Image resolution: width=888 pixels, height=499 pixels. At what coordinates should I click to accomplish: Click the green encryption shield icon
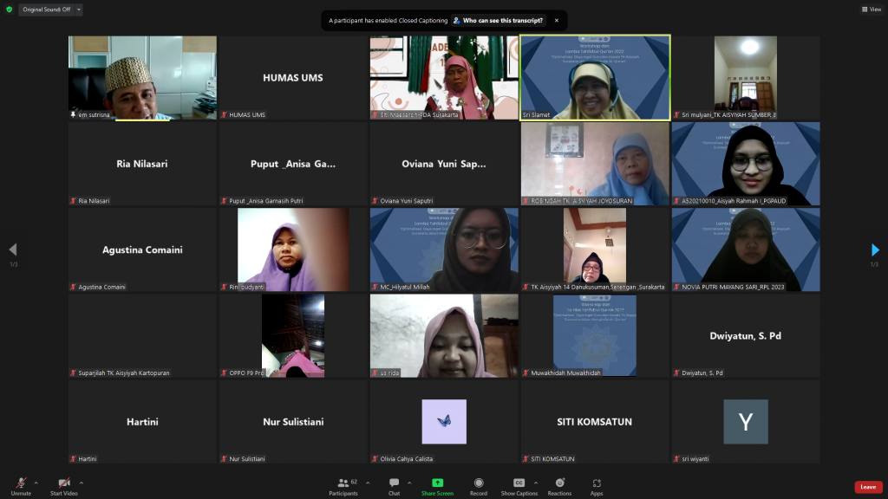10,10
